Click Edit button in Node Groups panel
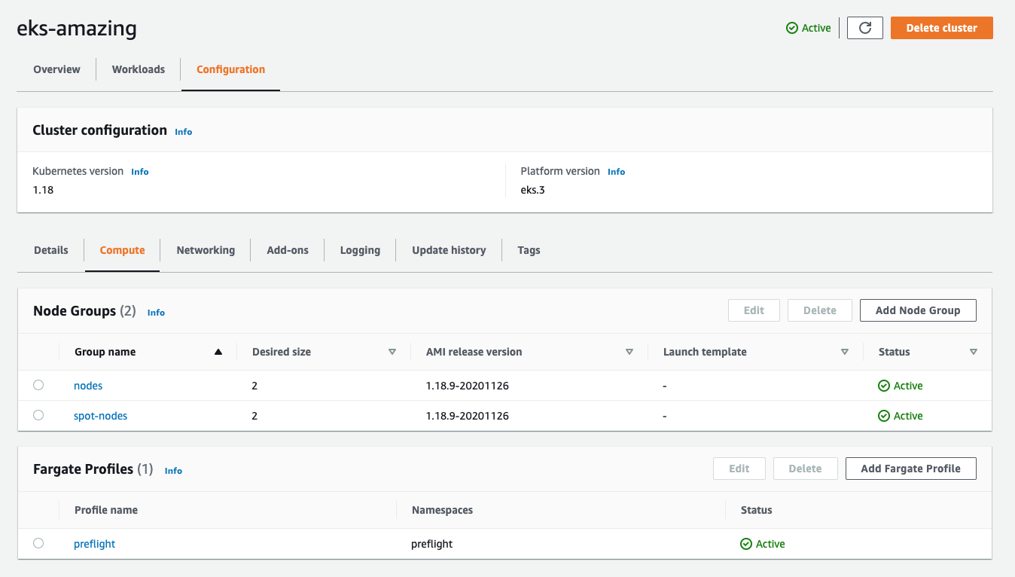This screenshot has width=1015, height=577. click(754, 310)
